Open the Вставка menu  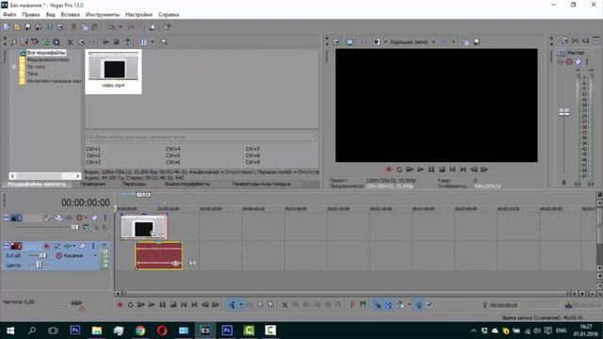(70, 15)
